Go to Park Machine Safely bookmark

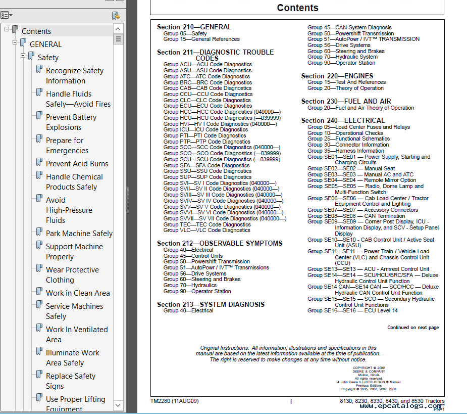79,234
